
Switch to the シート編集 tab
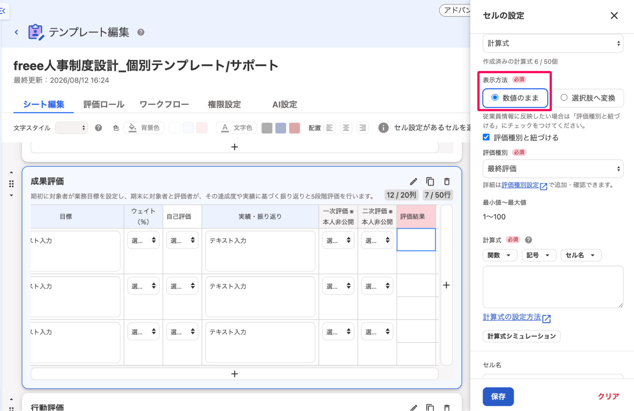(44, 104)
